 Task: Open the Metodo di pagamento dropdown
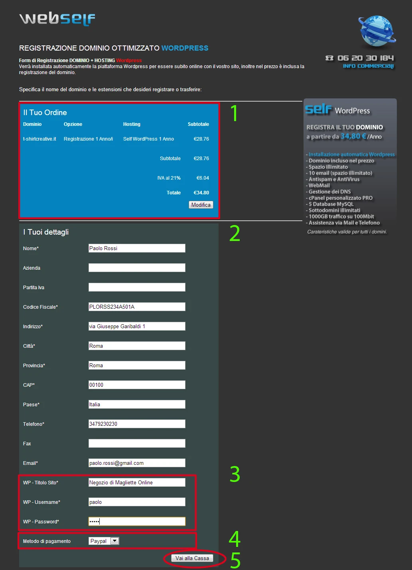coord(104,541)
